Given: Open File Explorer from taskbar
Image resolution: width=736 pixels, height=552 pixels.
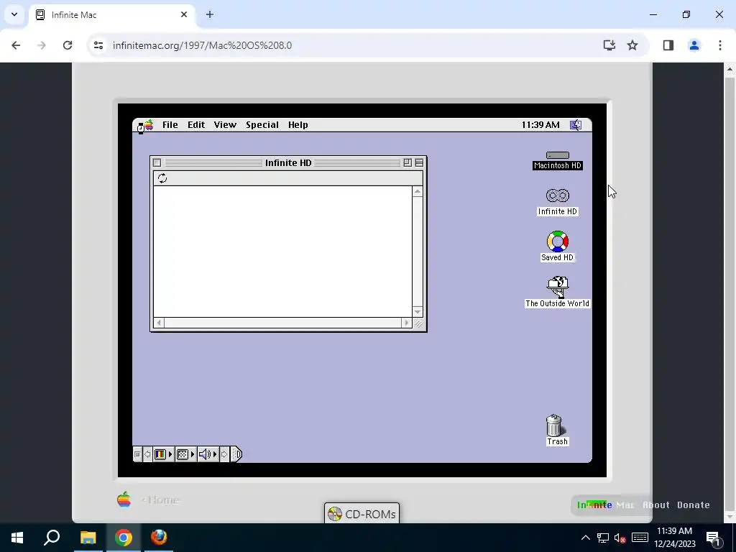Looking at the screenshot, I should point(88,538).
